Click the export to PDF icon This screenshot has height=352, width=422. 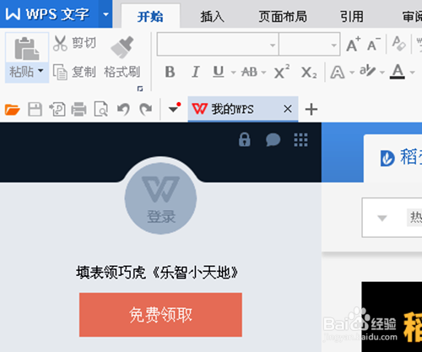57,109
